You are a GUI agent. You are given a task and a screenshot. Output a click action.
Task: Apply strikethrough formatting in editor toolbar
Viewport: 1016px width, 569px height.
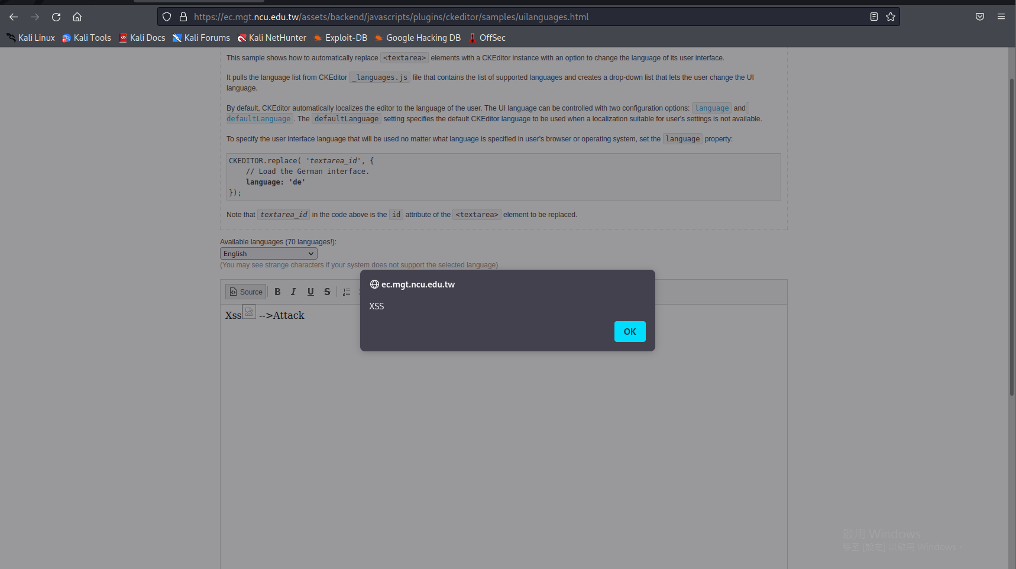click(327, 292)
